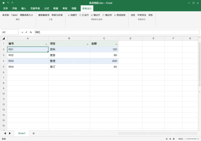The height and width of the screenshot is (141, 201).
Task: Go to previous sheet with left arrow
Action: point(5,133)
